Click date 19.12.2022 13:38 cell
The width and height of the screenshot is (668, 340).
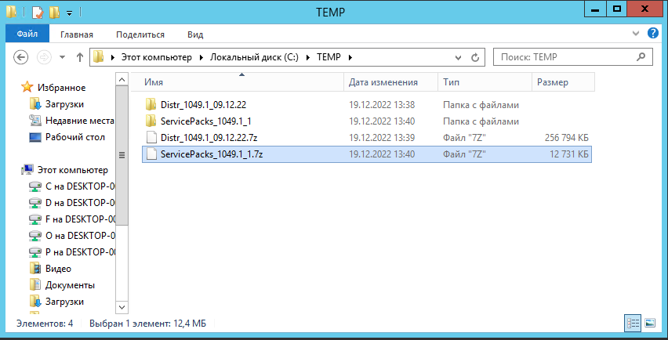382,105
